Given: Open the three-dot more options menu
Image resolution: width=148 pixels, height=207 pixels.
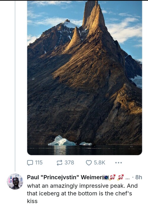Looking at the screenshot, I should click(118, 163).
